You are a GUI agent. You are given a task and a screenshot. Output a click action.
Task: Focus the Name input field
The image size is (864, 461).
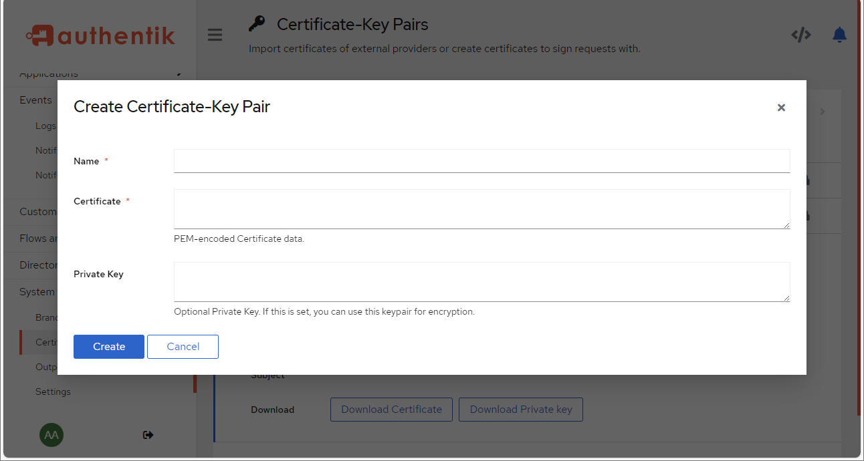click(481, 161)
